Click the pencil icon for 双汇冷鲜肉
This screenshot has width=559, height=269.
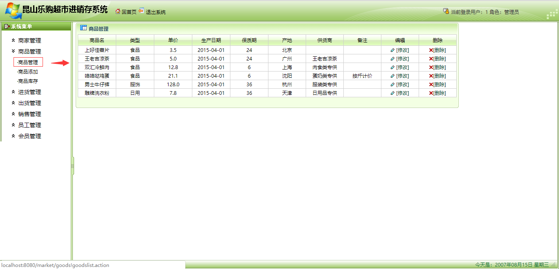click(392, 67)
